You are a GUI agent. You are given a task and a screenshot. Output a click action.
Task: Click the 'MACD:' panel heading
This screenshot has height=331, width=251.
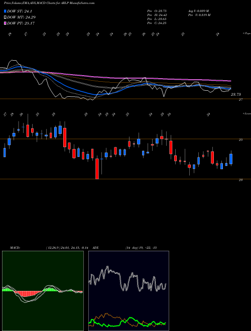click(15, 248)
